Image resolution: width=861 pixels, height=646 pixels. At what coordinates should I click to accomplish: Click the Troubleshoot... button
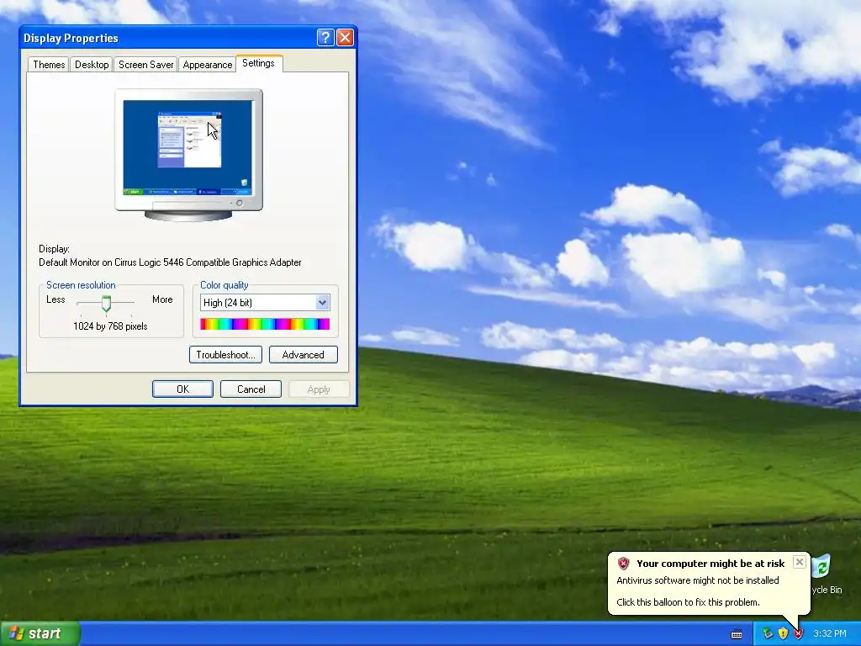[x=225, y=355]
